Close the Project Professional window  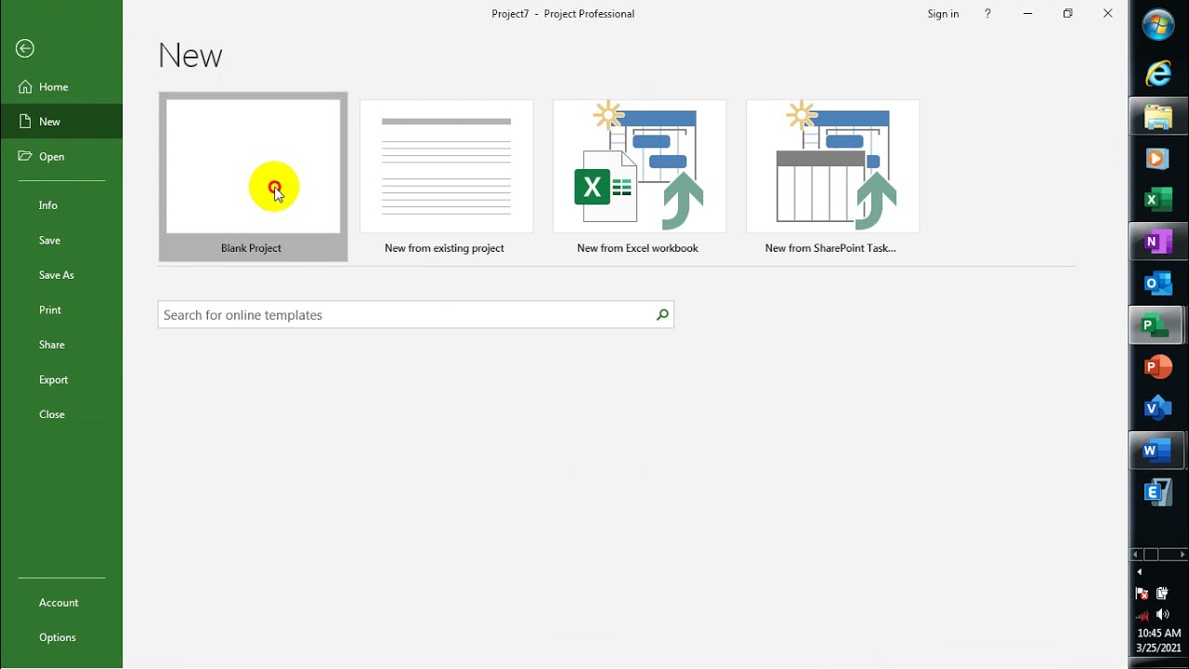pos(1107,14)
